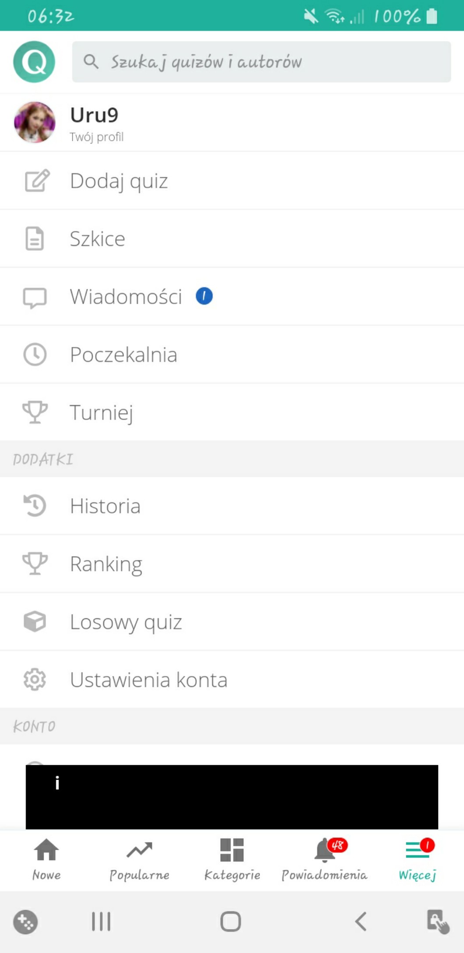This screenshot has width=464, height=953.
Task: Tap the Dodaj quiz pencil icon
Action: click(37, 181)
